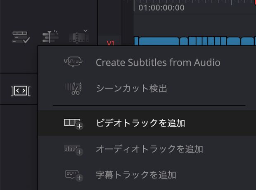The image size is (256, 190).
Task: Select the long blue clip in V1
Action: click(x=159, y=41)
